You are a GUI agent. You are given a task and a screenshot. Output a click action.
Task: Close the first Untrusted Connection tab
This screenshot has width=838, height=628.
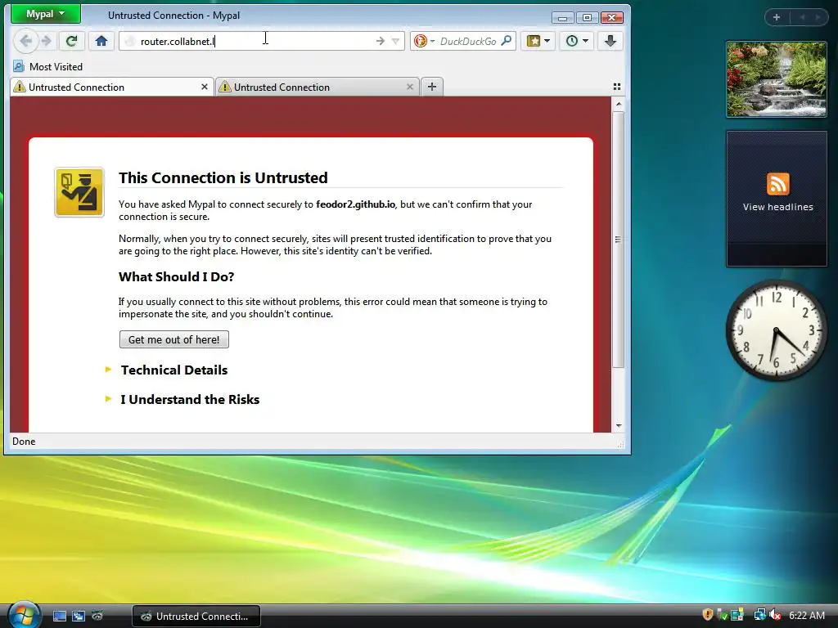tap(204, 87)
